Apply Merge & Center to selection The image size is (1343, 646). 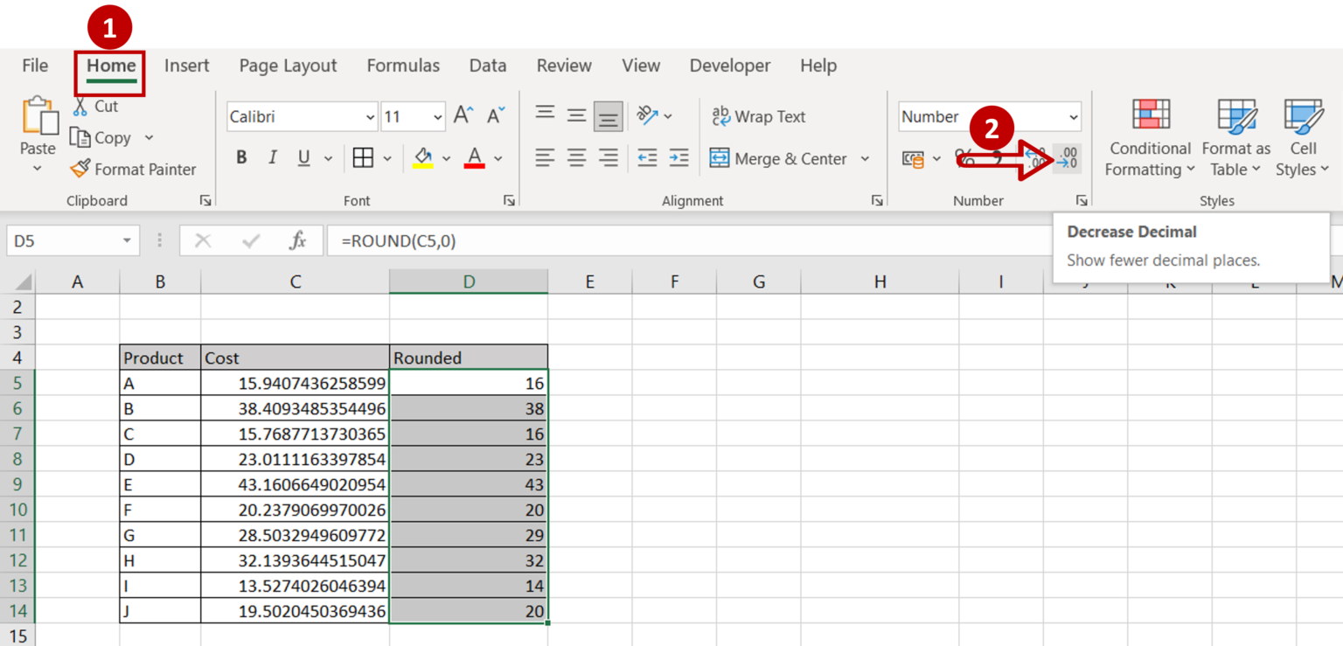(778, 158)
